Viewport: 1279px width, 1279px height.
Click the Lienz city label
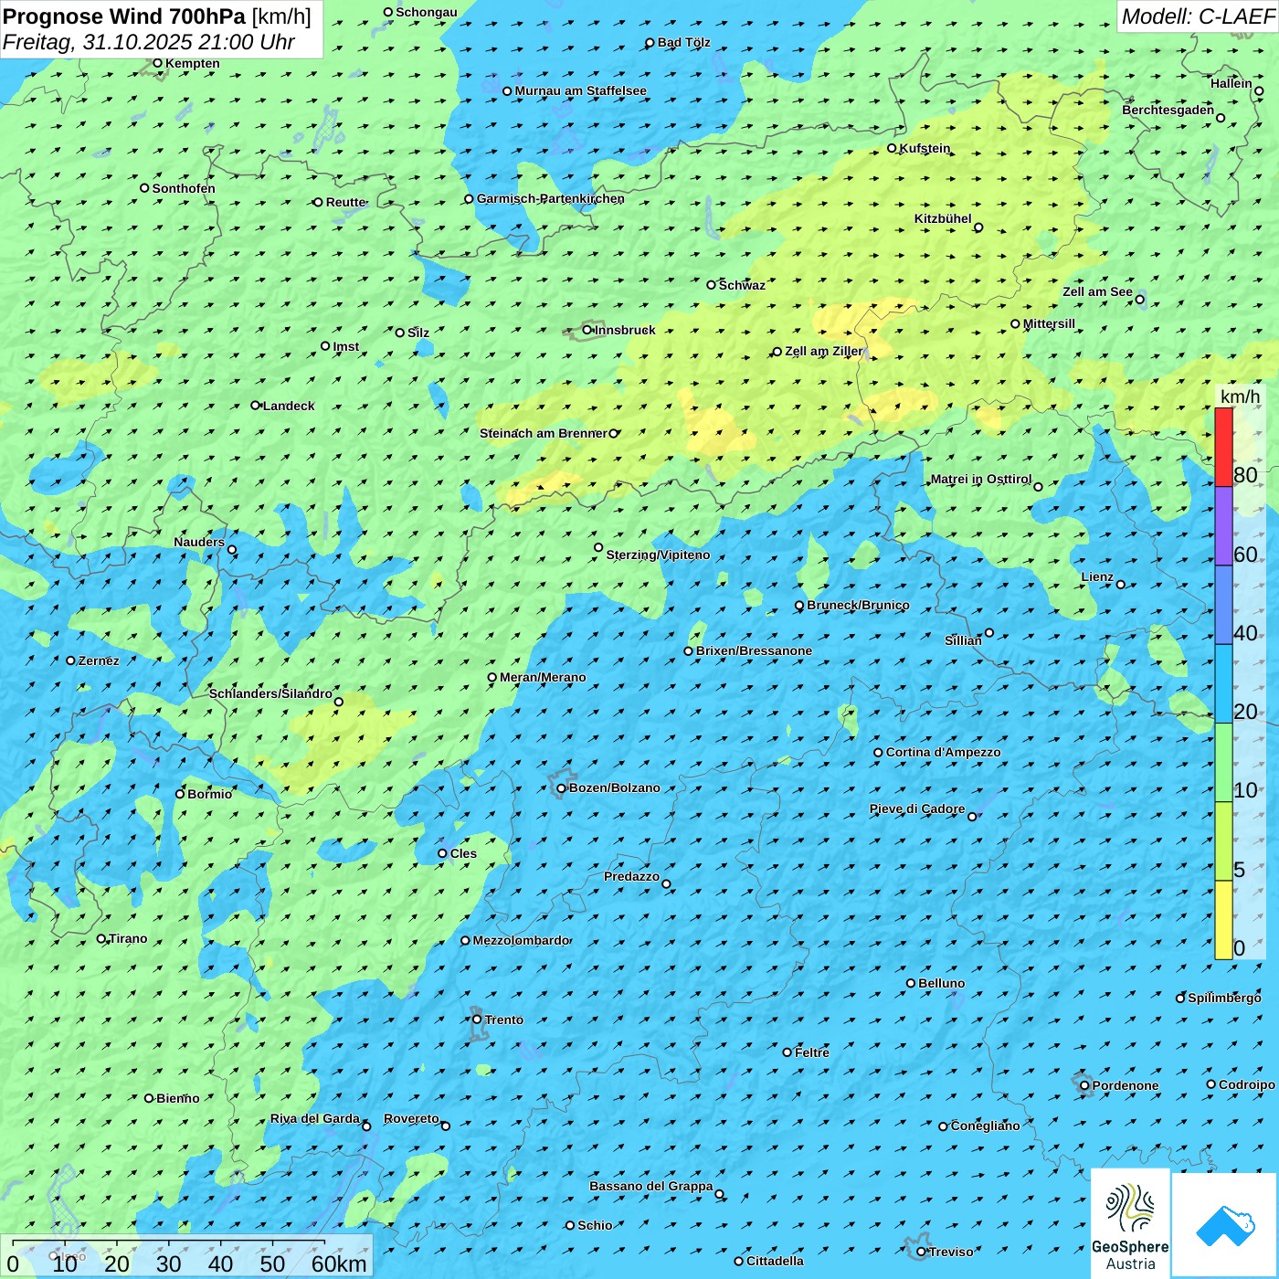tap(1097, 576)
